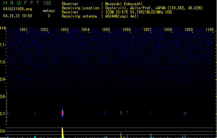Click the bright red meteor echo near 1053
Image resolution: width=217 pixels, height=138 pixels.
pyautogui.click(x=62, y=113)
